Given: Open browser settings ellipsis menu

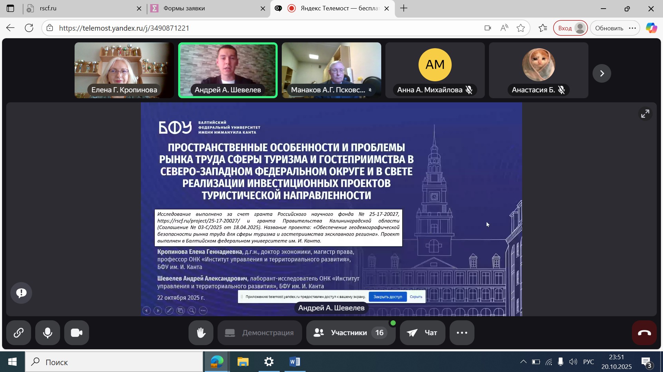Looking at the screenshot, I should pyautogui.click(x=633, y=28).
